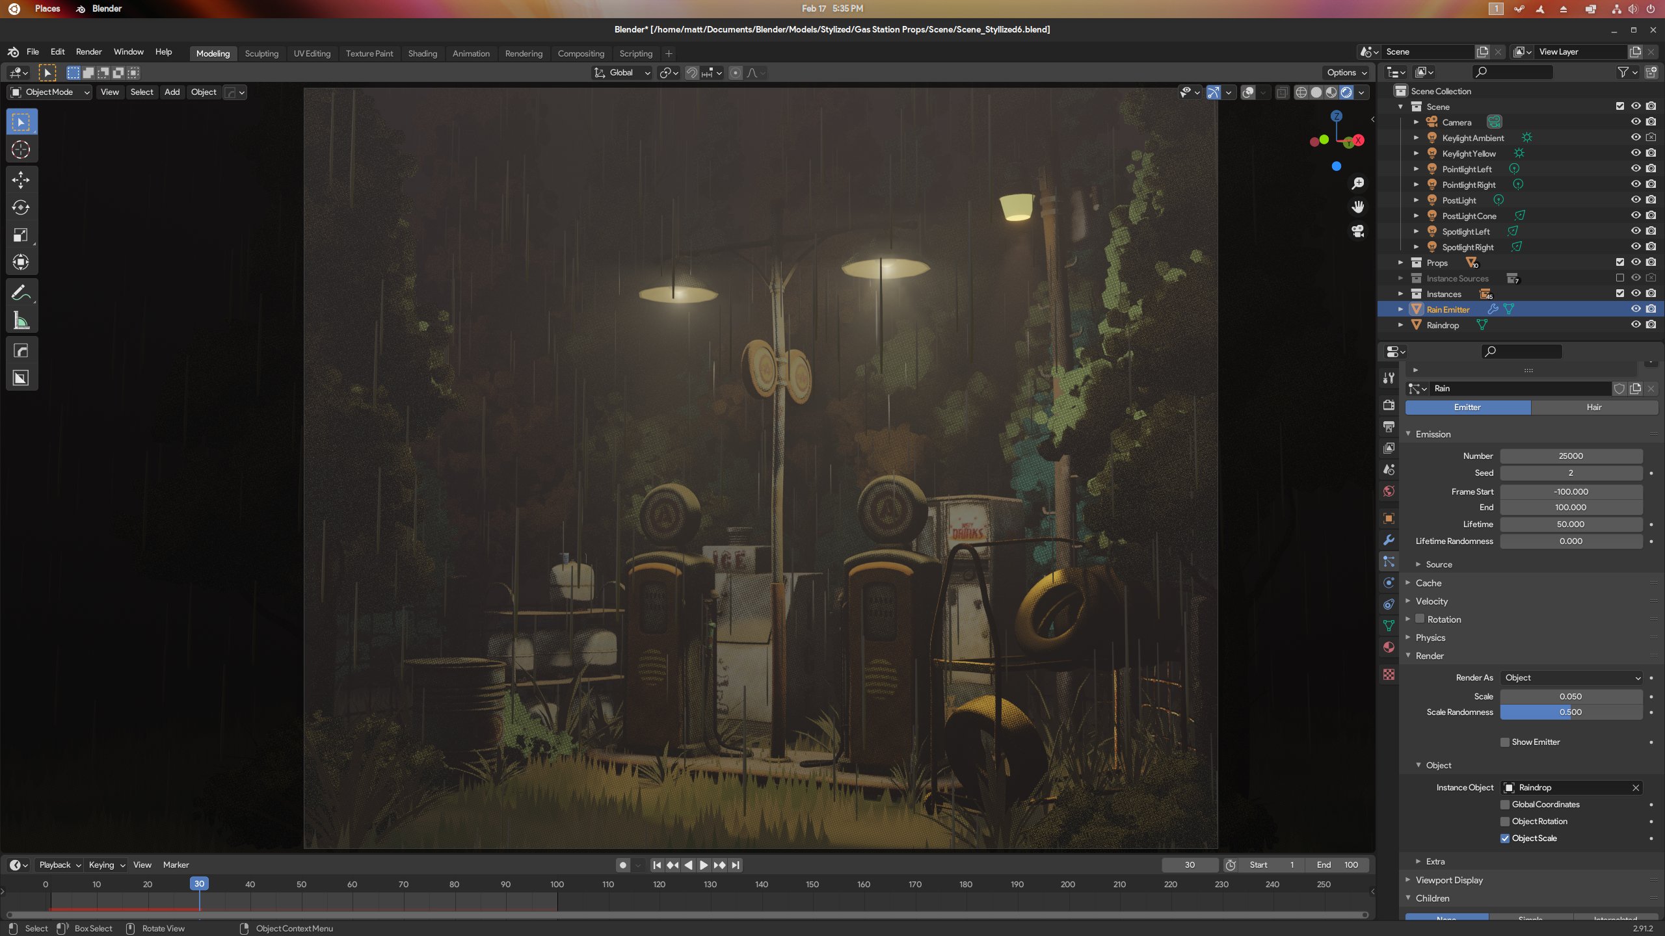Expand the Instances collection in outliner

coord(1401,294)
